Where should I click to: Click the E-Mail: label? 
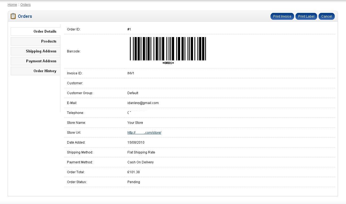pyautogui.click(x=72, y=103)
